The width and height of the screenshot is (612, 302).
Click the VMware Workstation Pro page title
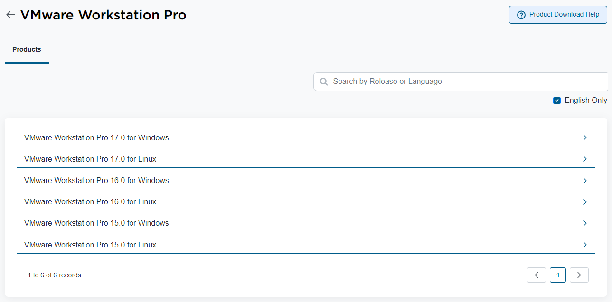point(103,15)
